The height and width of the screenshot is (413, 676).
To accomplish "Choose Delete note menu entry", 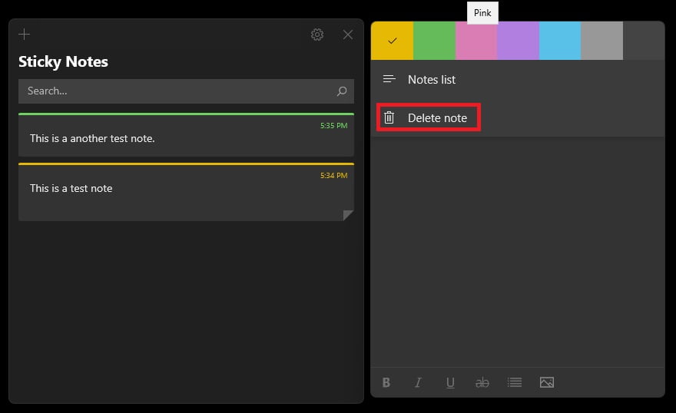I will pos(518,117).
